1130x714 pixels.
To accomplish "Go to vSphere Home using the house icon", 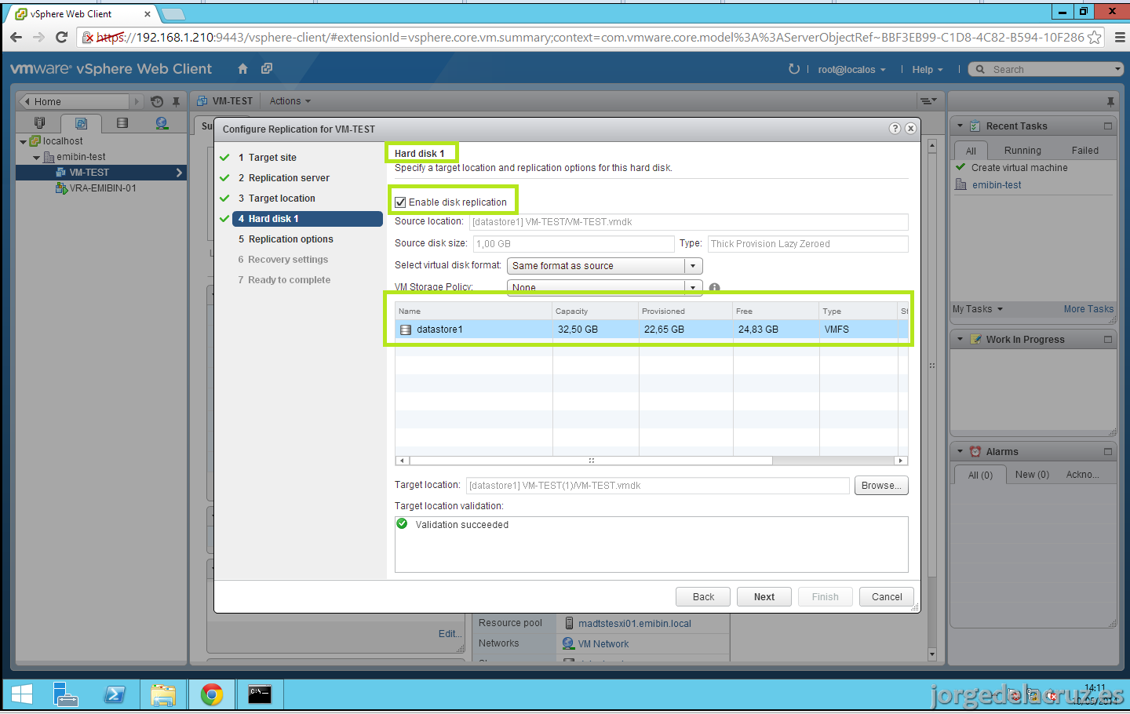I will [243, 69].
